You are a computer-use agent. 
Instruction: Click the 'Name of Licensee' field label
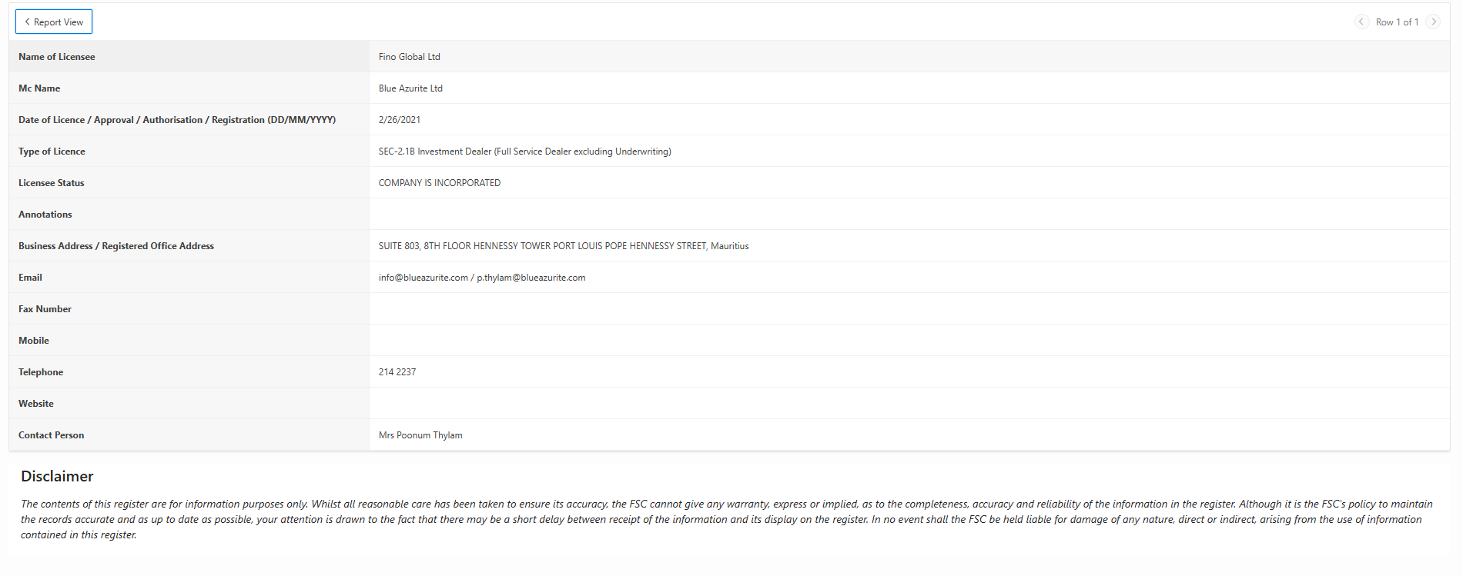click(57, 57)
